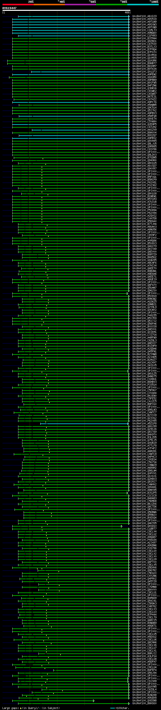
Task: Select hit label UniRef100_Q962S0
Action: tap(144, 290)
